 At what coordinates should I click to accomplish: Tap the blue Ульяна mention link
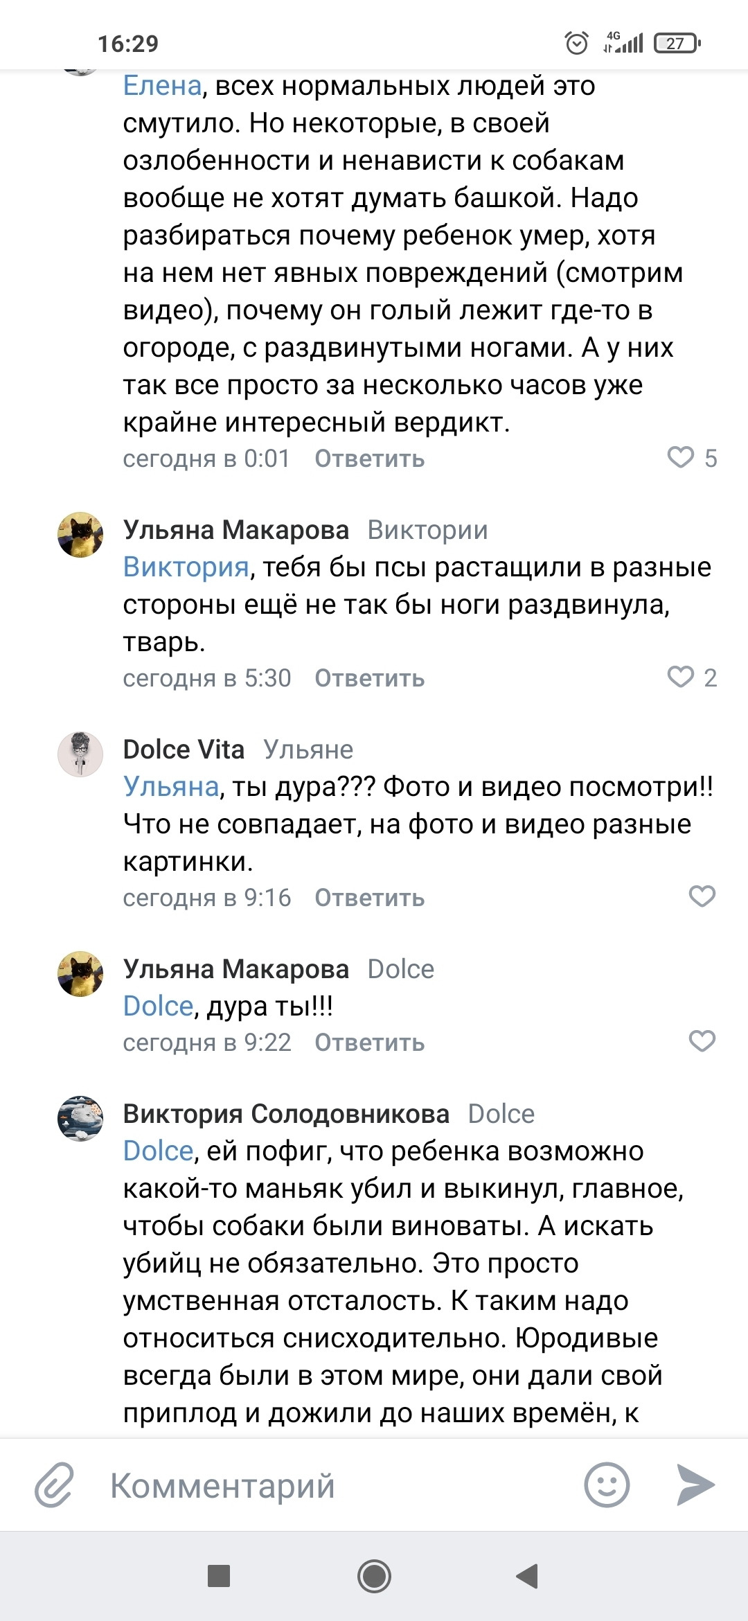[x=170, y=787]
